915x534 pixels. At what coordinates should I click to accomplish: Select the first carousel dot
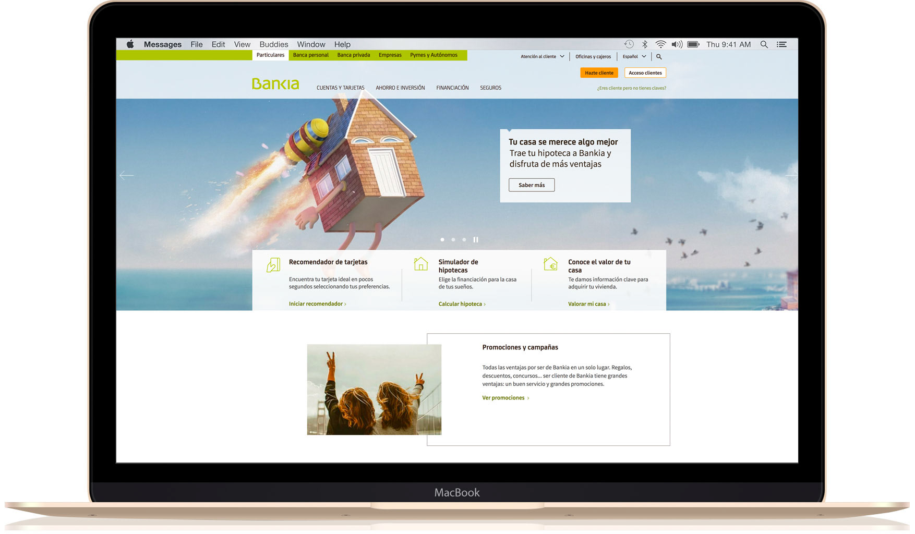pos(442,240)
